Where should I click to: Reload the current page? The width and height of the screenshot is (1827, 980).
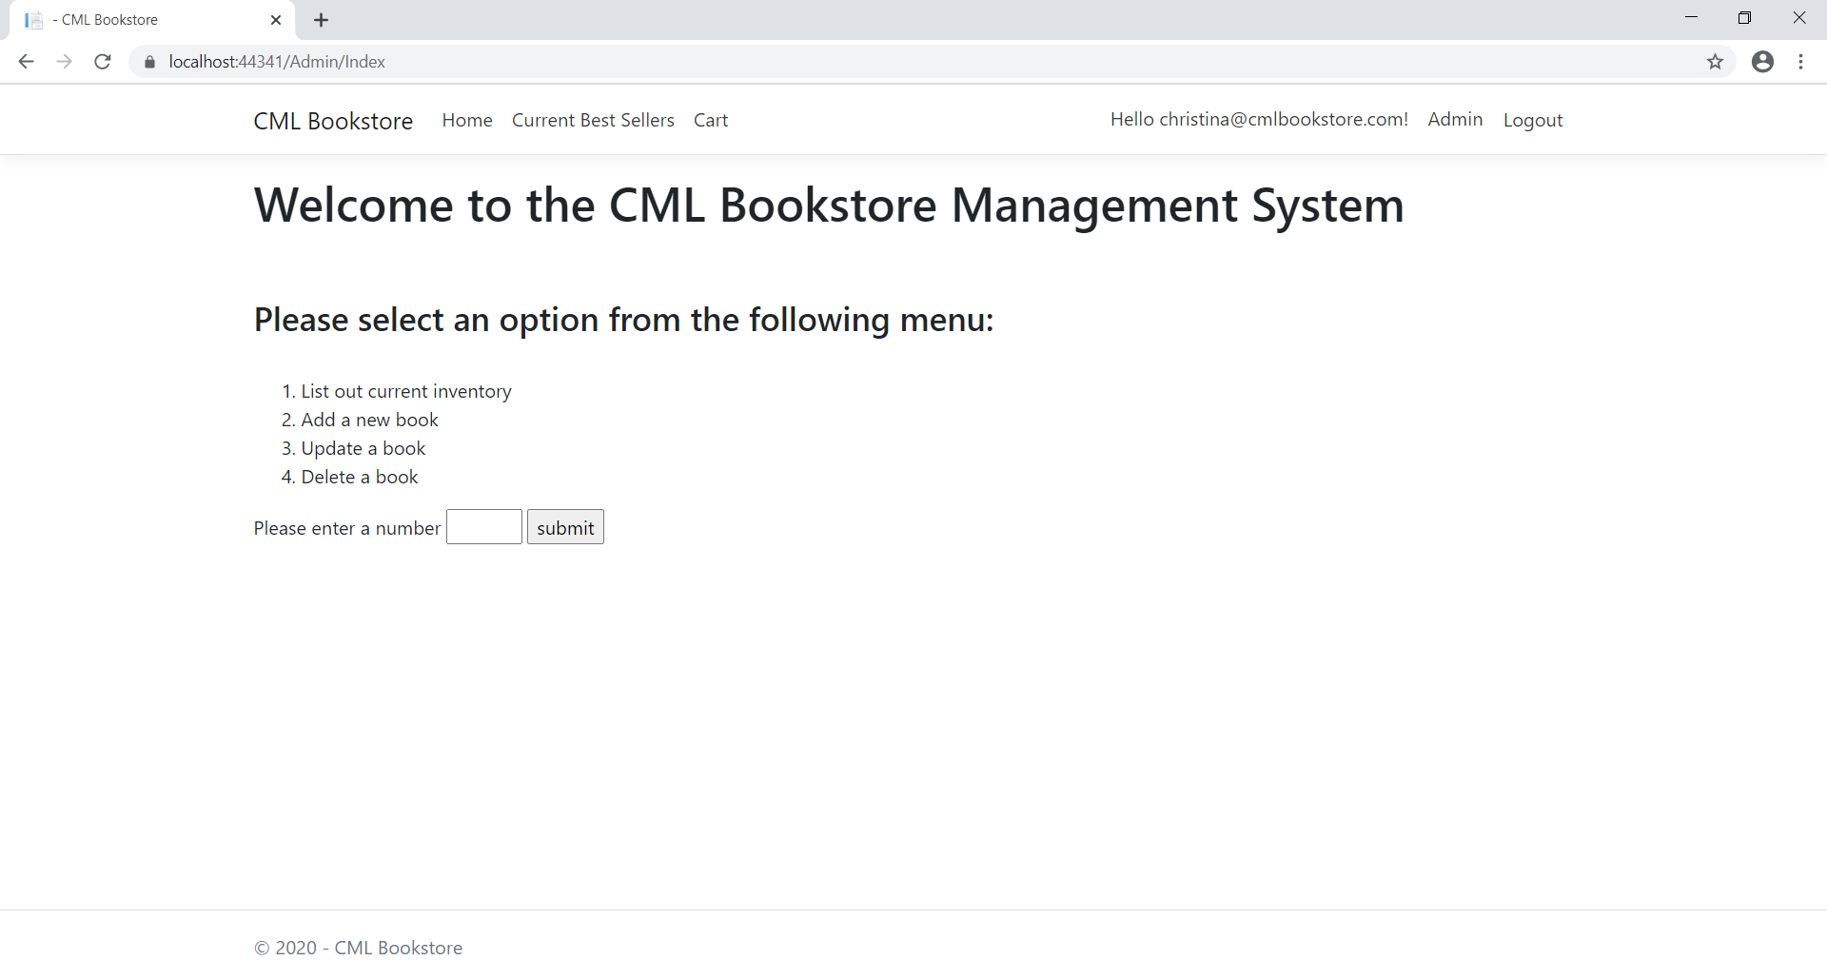(102, 61)
